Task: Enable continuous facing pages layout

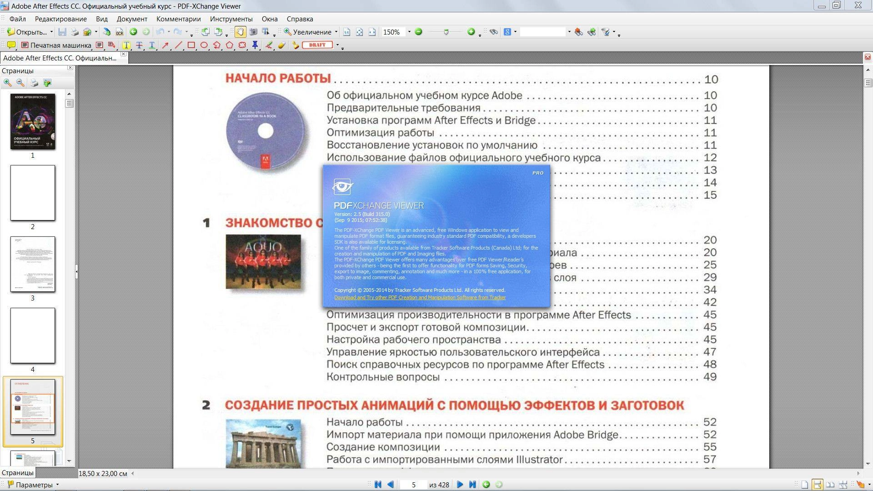Action: tap(843, 485)
